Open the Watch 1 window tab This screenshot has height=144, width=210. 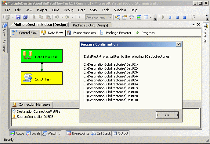point(51,133)
